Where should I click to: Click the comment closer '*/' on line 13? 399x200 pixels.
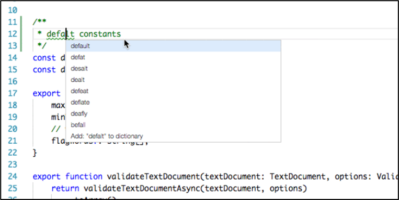pyautogui.click(x=42, y=45)
